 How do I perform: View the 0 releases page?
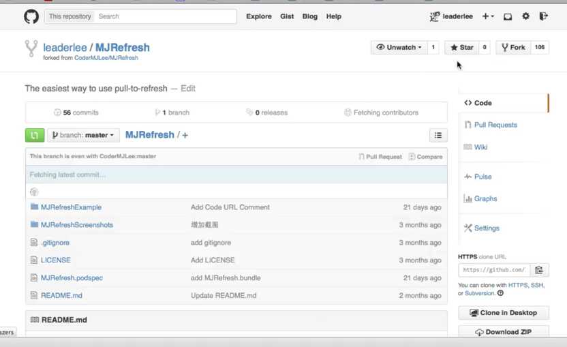coord(267,112)
